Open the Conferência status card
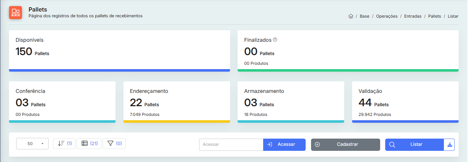The width and height of the screenshot is (468, 162). pyautogui.click(x=62, y=102)
